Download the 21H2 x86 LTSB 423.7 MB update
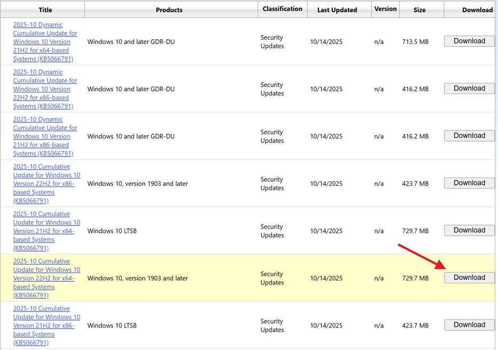This screenshot has width=498, height=350. click(x=469, y=325)
